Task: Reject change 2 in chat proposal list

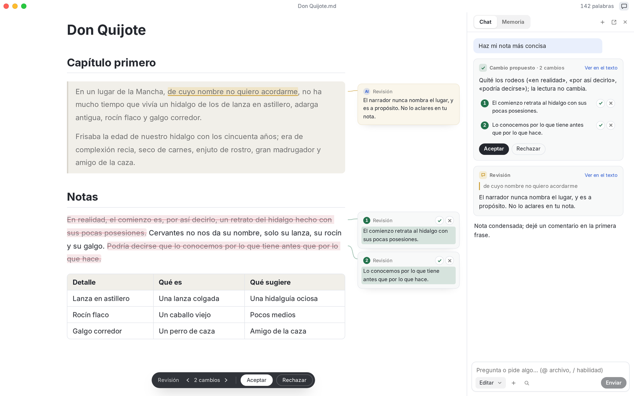Action: click(x=611, y=125)
